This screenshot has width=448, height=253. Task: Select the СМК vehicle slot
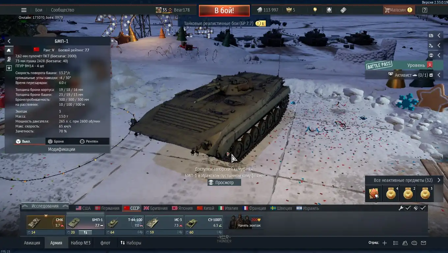[x=46, y=222]
